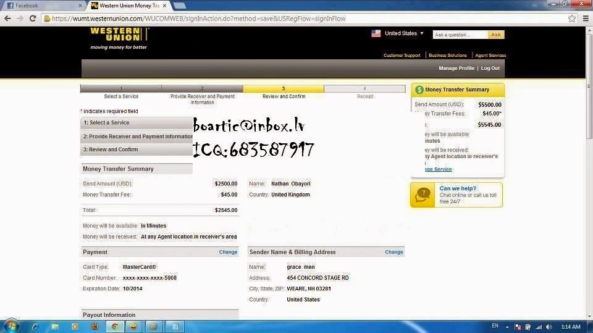Screen dimensions: 593x333
Task: Close the Western Union Money Transfer tab
Action: 164,6
